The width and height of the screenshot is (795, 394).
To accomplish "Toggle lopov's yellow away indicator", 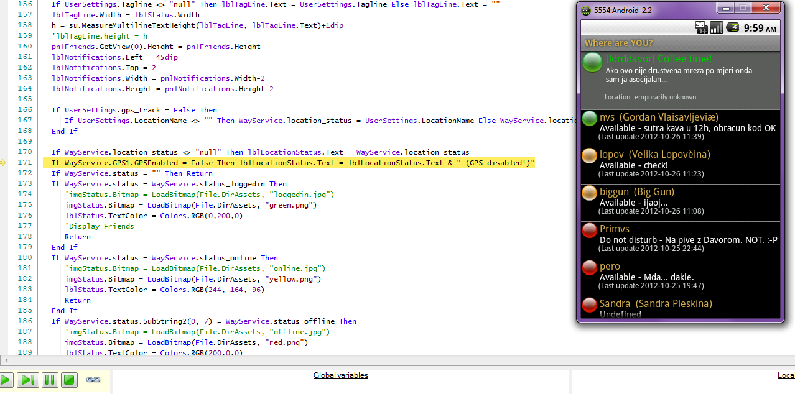I will coord(589,155).
